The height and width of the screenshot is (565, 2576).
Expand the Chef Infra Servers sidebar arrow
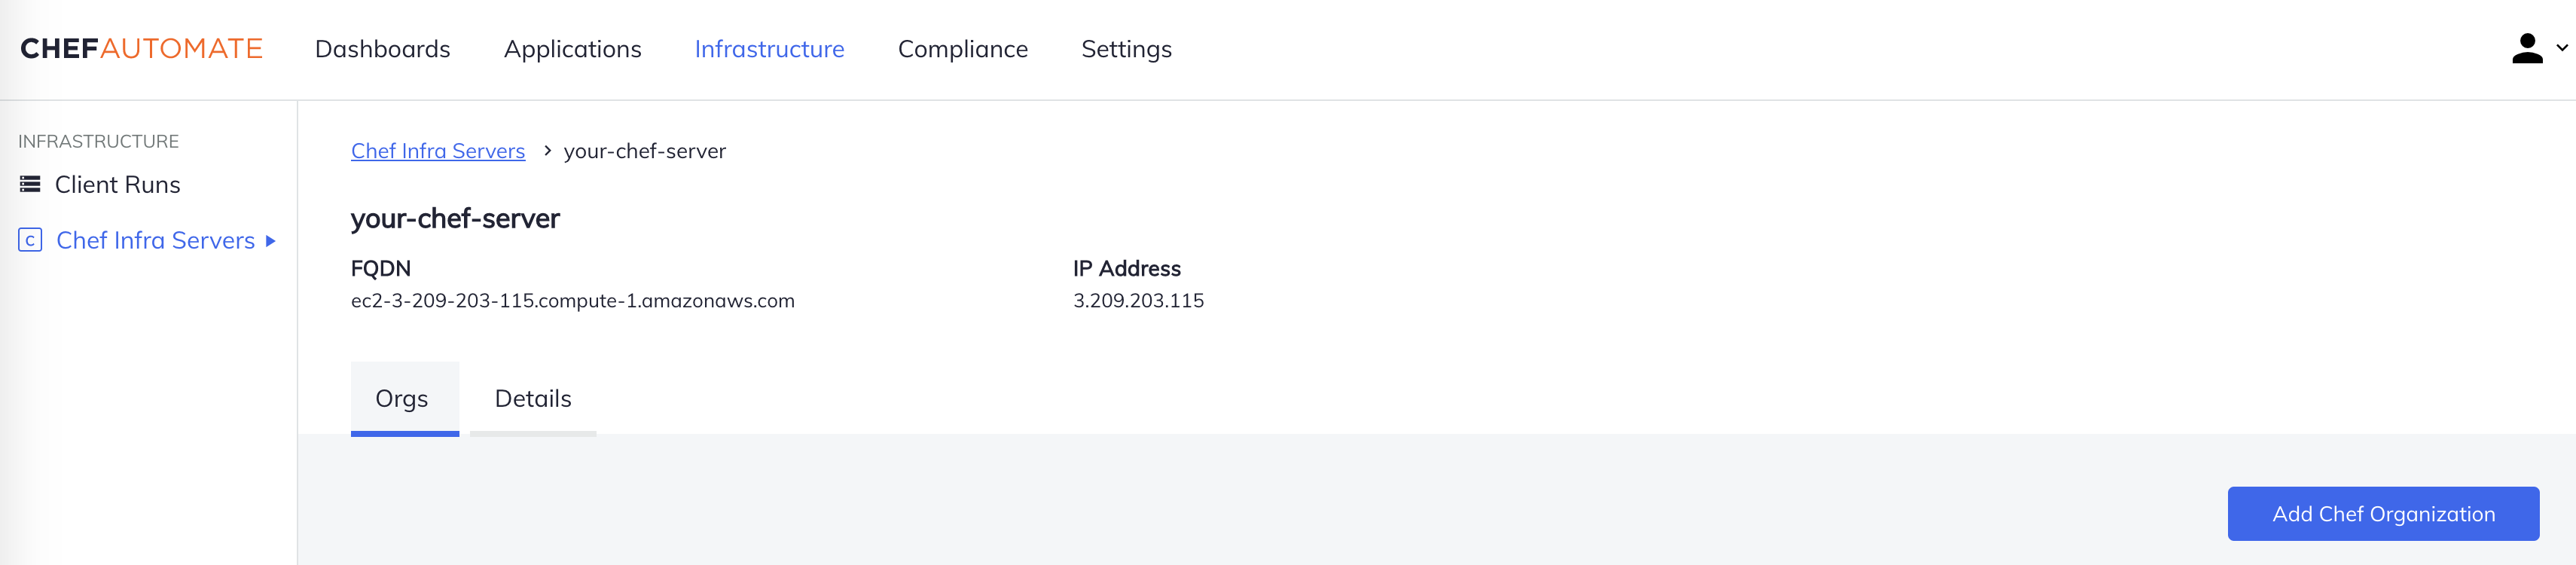coord(270,241)
